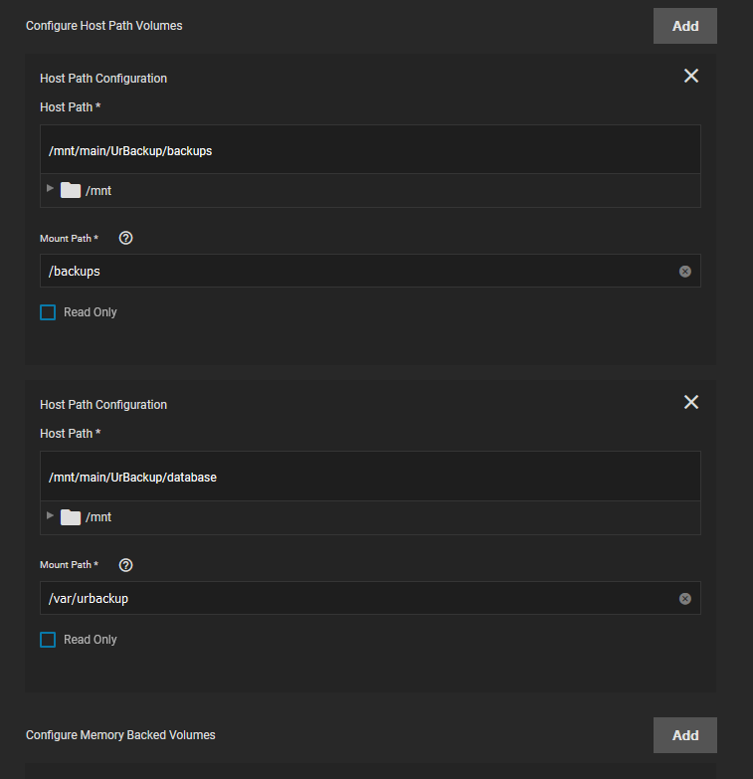
Task: Focus the /var/urbackup mount path input
Action: tap(358, 598)
